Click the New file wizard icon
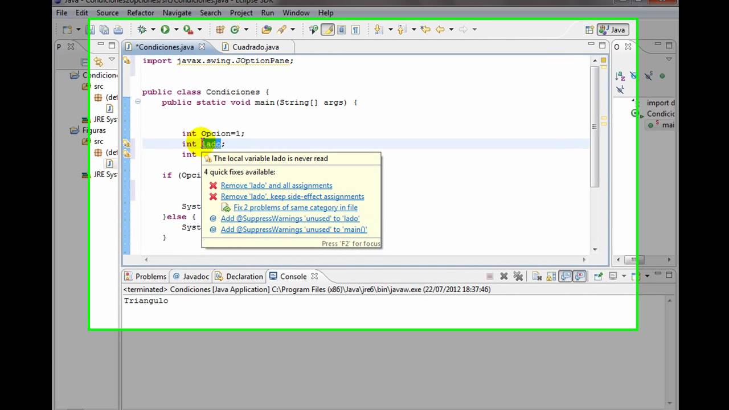729x410 pixels. (x=67, y=30)
